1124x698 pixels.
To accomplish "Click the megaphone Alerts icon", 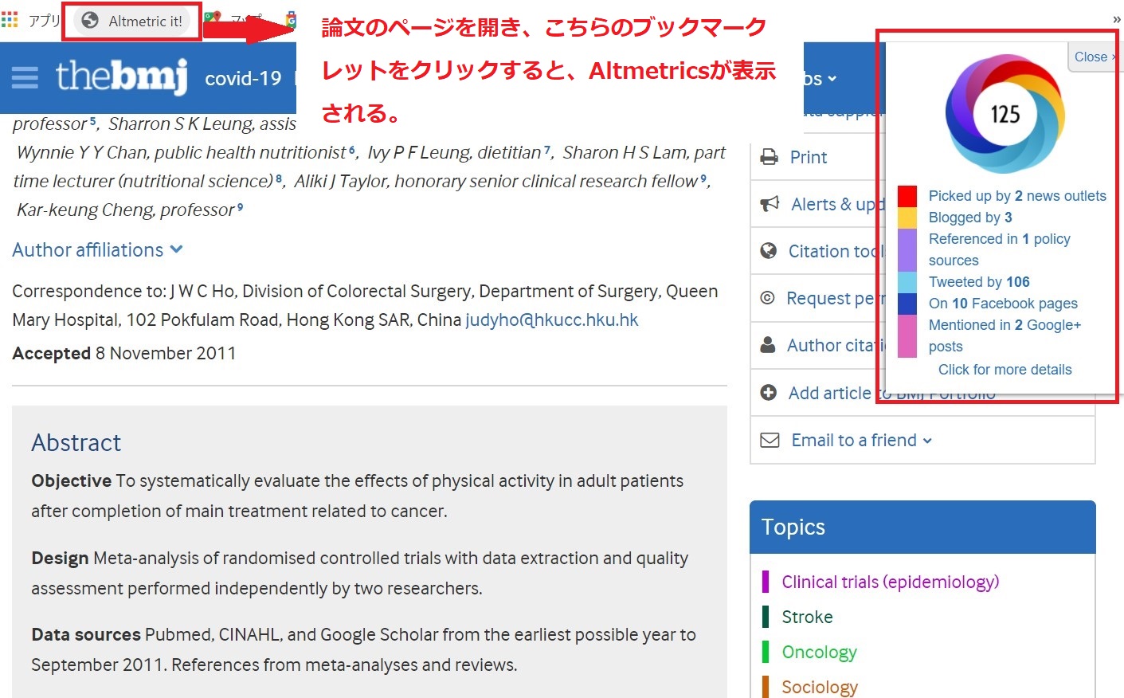I will (770, 204).
